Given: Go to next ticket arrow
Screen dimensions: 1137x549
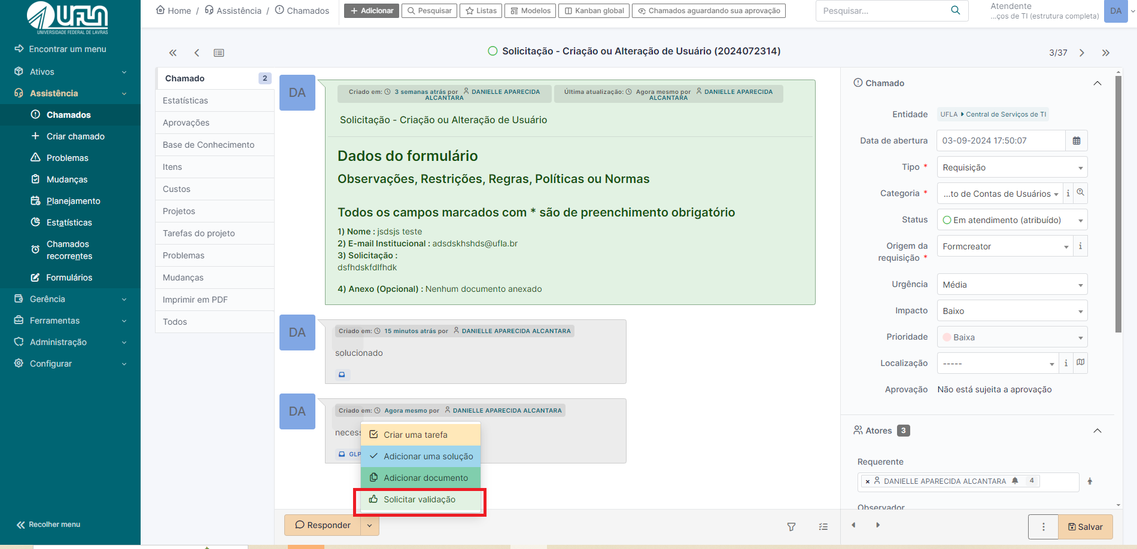Looking at the screenshot, I should tap(1082, 53).
